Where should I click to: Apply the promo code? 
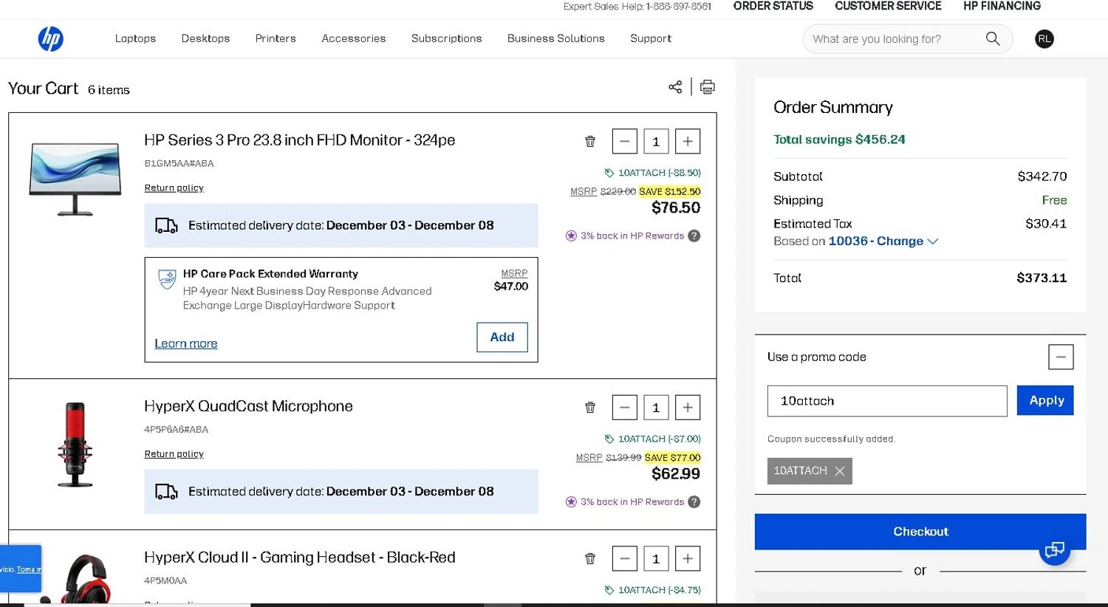click(x=1045, y=400)
